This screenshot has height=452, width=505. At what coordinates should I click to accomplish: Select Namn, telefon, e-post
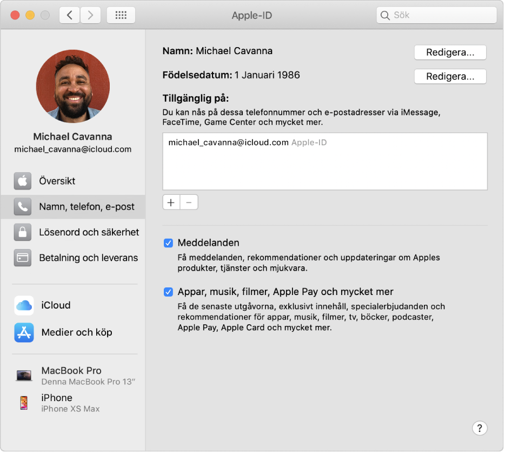pos(73,206)
